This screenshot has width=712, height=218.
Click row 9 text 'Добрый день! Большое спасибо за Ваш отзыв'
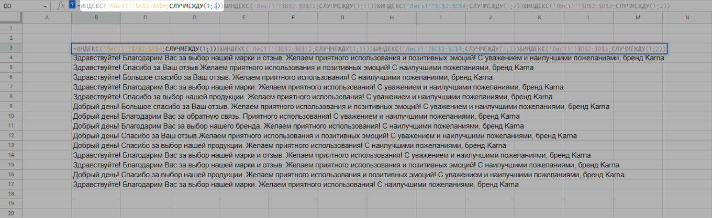click(150, 107)
